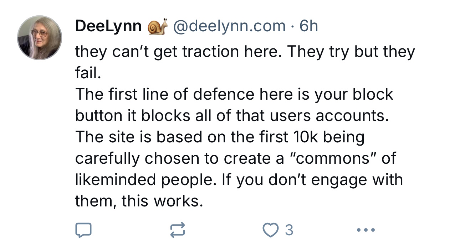
Task: Click the post's first line about traction
Action: pos(245,52)
